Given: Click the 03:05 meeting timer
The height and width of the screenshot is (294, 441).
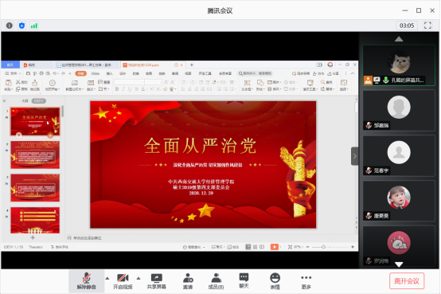Looking at the screenshot, I should click(x=407, y=25).
